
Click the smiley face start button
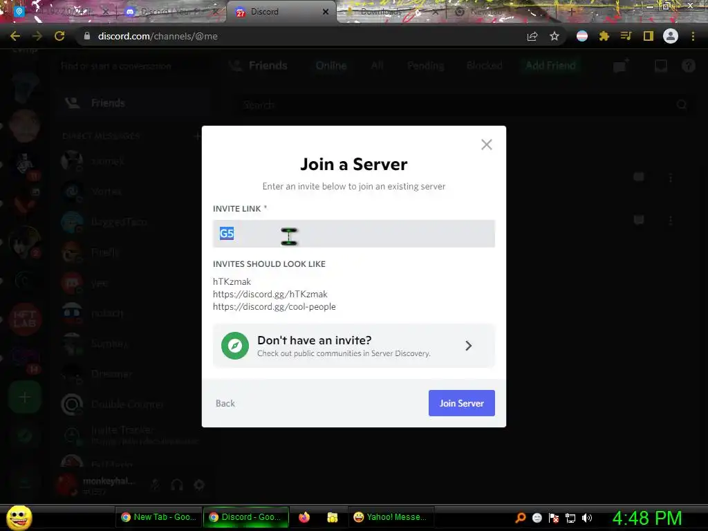tap(19, 517)
